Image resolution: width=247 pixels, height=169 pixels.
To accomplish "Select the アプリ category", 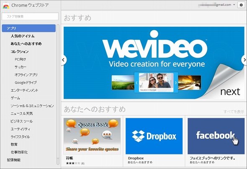I will (x=28, y=28).
